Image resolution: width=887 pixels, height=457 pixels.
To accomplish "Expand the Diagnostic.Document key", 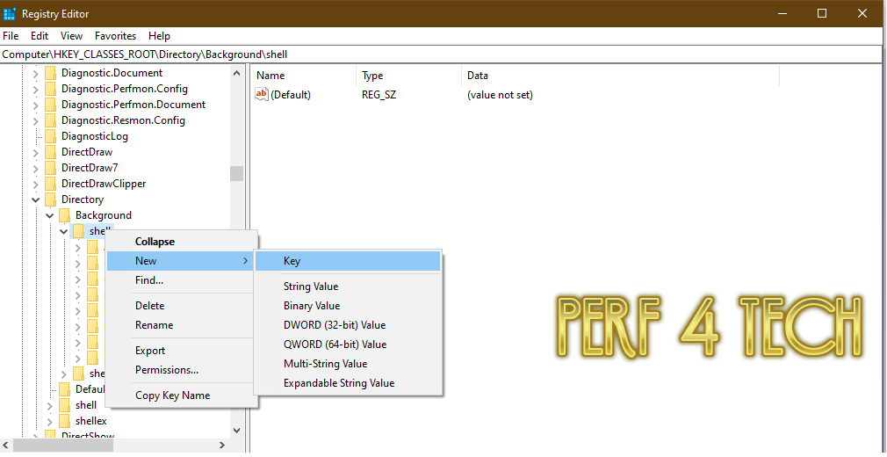I will (36, 73).
